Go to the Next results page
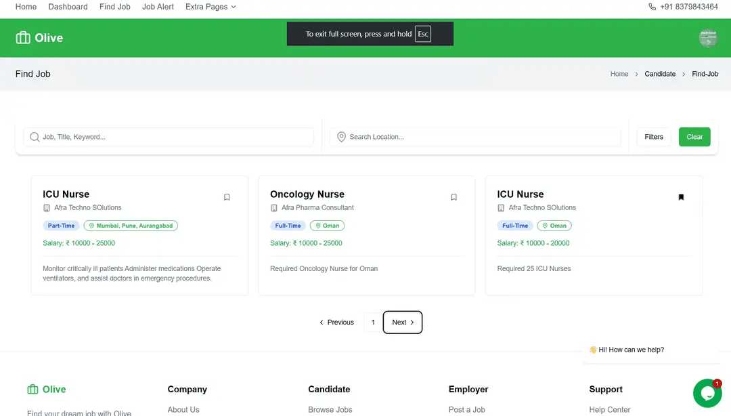 tap(403, 323)
